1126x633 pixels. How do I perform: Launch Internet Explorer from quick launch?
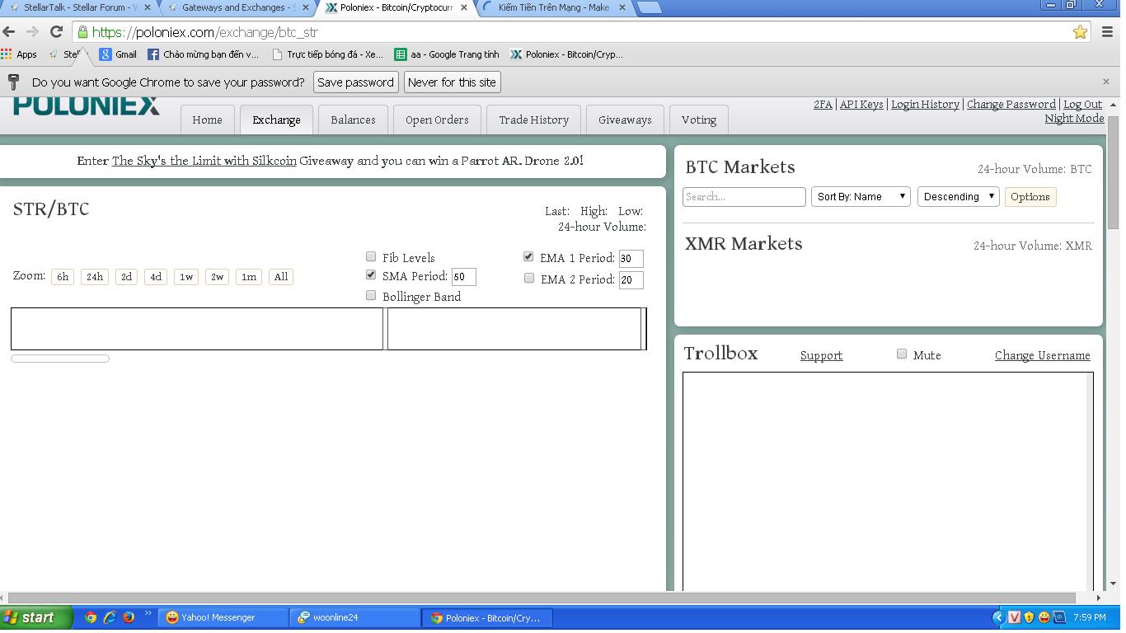coord(110,617)
